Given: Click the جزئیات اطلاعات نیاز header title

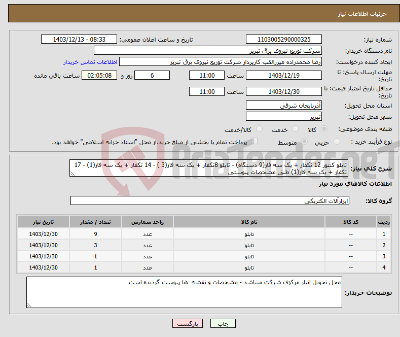Looking at the screenshot, I should pyautogui.click(x=362, y=14).
